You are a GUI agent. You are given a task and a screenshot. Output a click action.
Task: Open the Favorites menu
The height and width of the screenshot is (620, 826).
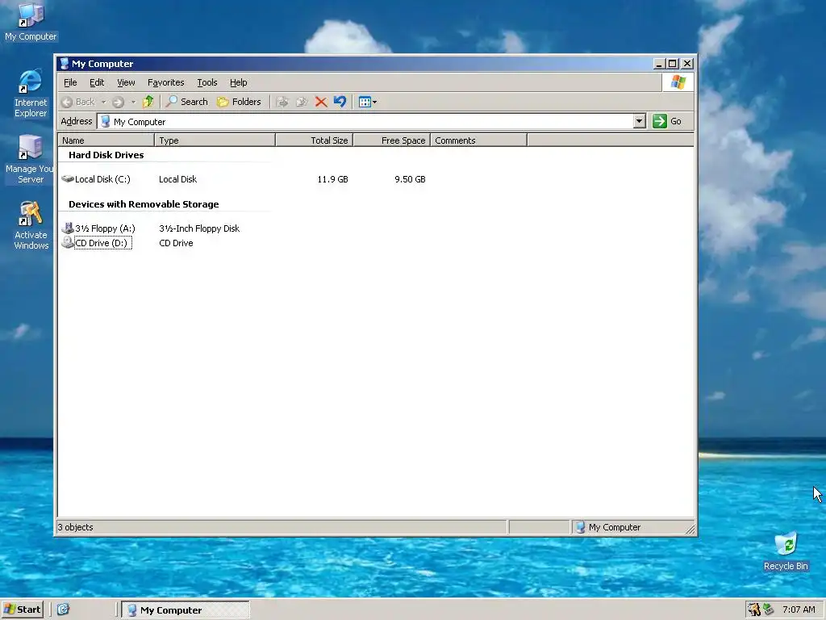pyautogui.click(x=166, y=82)
